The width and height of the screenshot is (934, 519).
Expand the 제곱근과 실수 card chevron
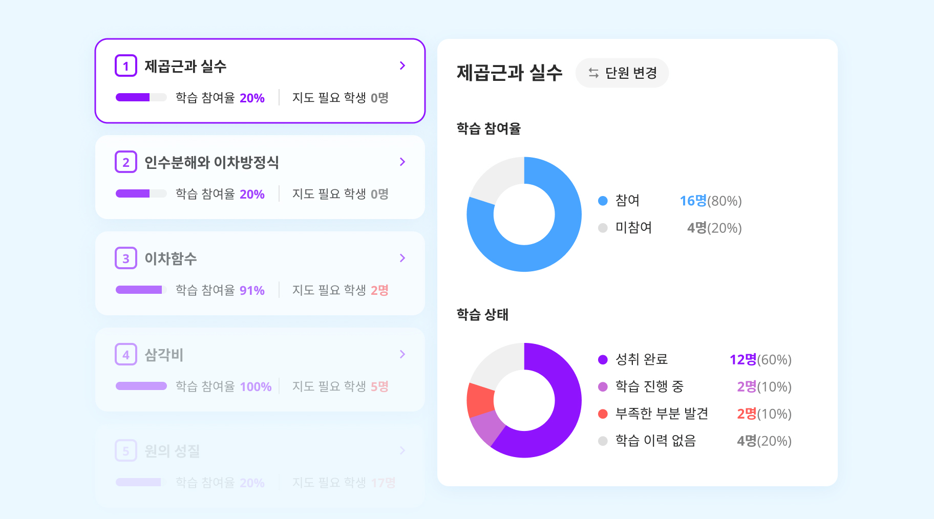tap(402, 66)
